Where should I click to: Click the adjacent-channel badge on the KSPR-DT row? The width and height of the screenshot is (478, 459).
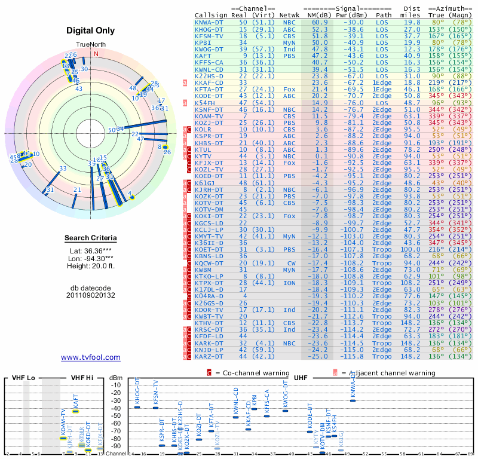185,136
